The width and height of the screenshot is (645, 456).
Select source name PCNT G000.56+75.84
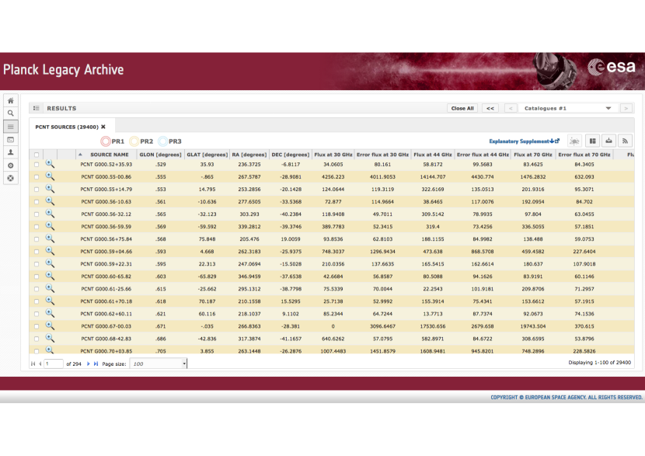[106, 239]
